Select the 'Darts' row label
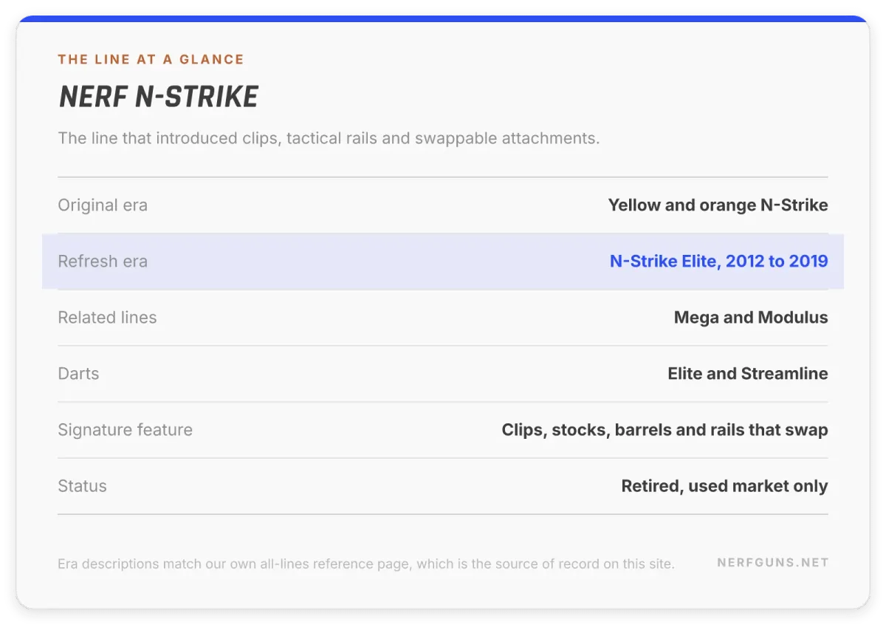Image resolution: width=886 pixels, height=625 pixels. click(78, 374)
